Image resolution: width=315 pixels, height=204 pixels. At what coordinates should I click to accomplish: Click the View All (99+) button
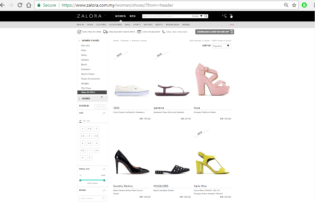[92, 92]
